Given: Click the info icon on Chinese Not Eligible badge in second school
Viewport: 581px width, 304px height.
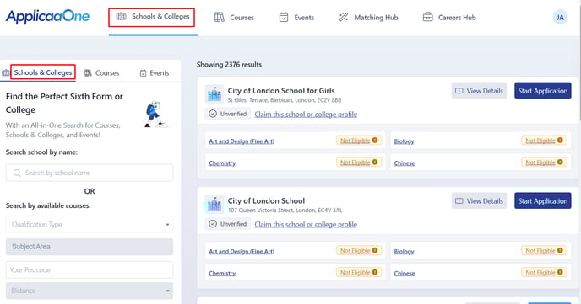Looking at the screenshot, I should 560,272.
